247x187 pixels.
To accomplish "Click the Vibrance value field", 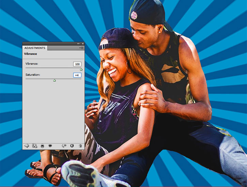I will click(77, 64).
